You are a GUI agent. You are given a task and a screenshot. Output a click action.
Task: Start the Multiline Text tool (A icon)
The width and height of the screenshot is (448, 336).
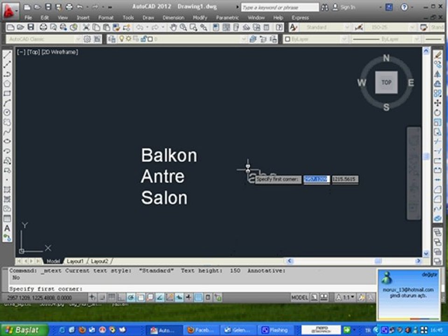click(x=7, y=228)
